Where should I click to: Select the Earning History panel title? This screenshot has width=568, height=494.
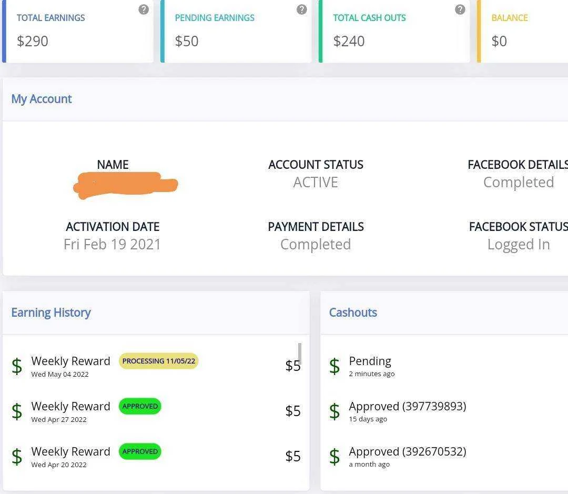pyautogui.click(x=50, y=312)
